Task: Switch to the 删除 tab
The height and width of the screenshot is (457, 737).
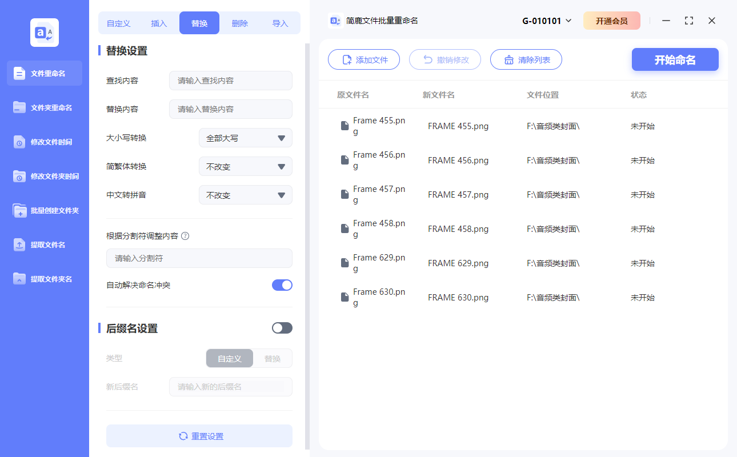Action: [x=239, y=23]
